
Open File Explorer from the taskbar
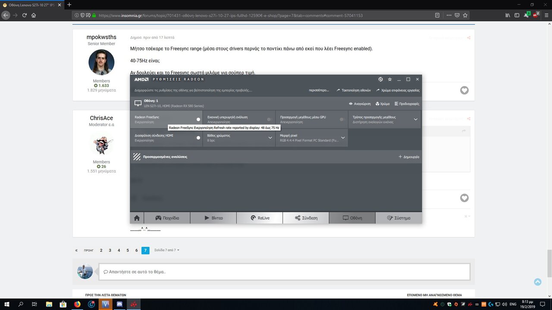(49, 304)
